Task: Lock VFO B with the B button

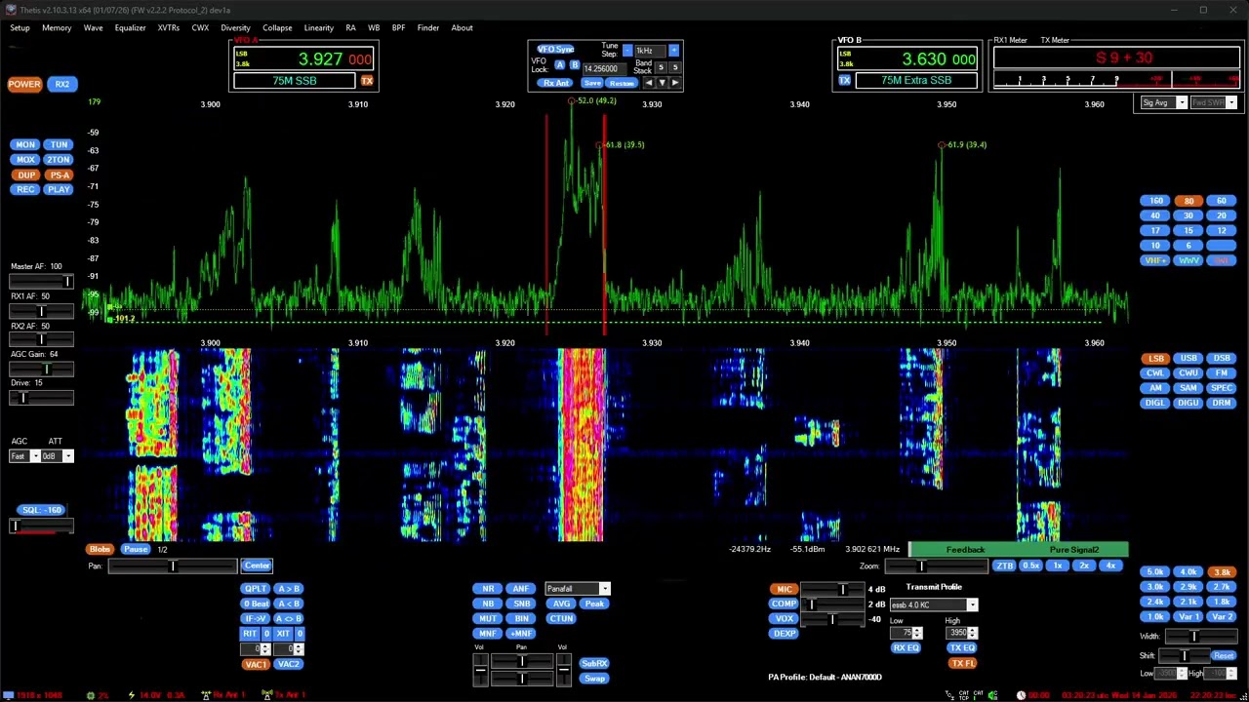Action: [574, 65]
